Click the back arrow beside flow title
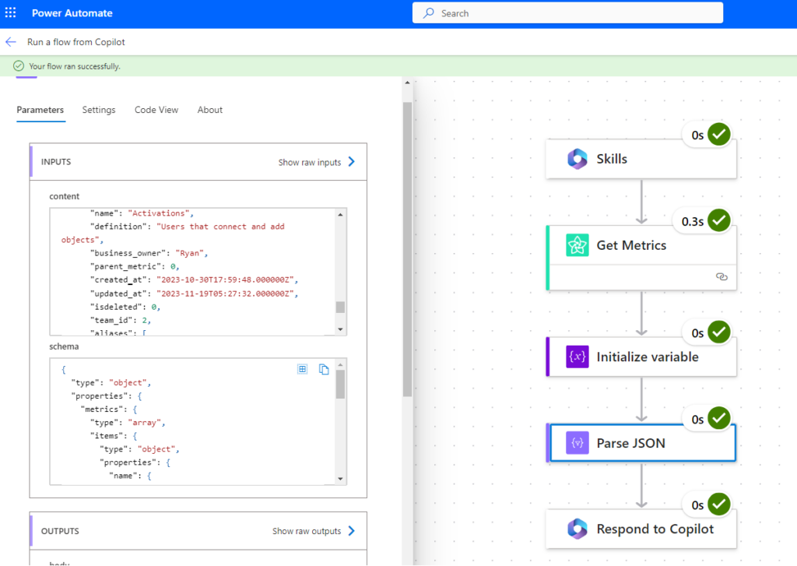Viewport: 797px width, 566px height. tap(11, 42)
